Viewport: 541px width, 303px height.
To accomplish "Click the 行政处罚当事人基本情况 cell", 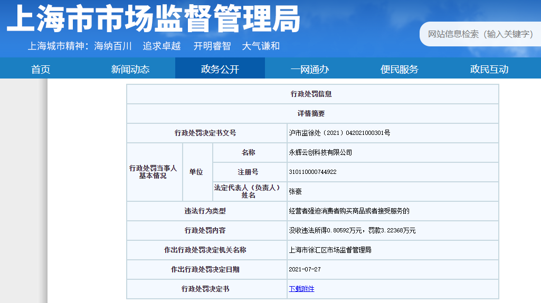I will tap(155, 172).
